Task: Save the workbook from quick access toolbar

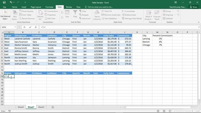Action: click(4, 3)
